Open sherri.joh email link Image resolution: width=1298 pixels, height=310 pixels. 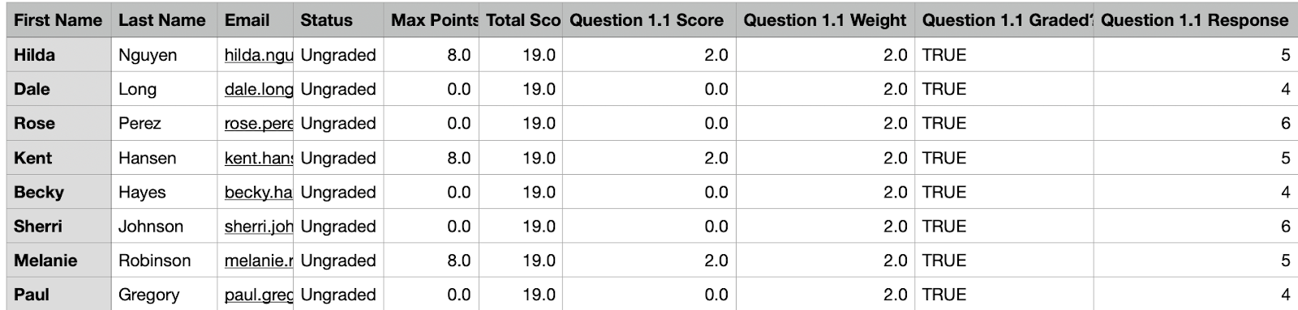tap(259, 226)
